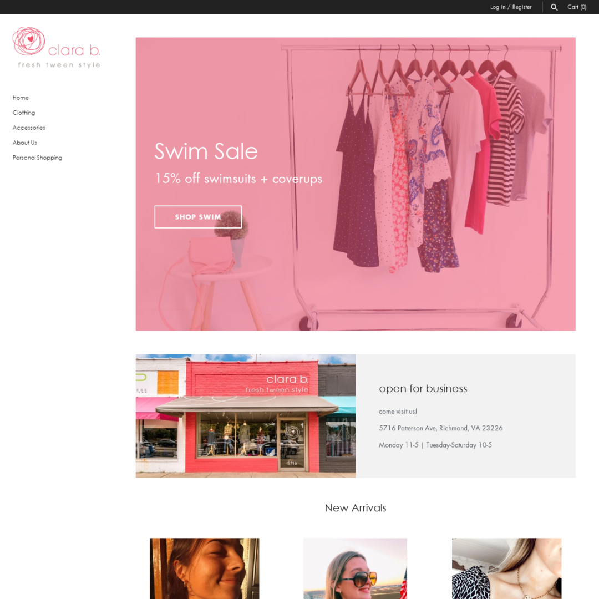Go to Home in sidebar menu
599x599 pixels.
pyautogui.click(x=21, y=98)
